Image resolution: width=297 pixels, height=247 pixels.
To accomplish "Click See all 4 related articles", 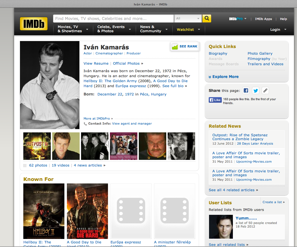I will click(232, 190).
